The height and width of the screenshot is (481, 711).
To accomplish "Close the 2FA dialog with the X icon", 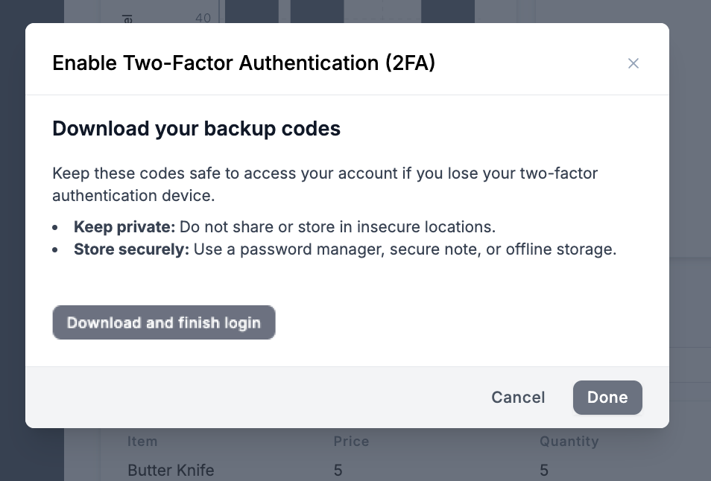I will 633,63.
